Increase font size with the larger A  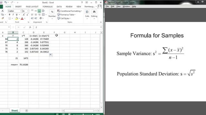click(24, 15)
